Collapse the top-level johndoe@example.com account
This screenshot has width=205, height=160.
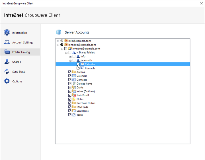click(x=58, y=45)
